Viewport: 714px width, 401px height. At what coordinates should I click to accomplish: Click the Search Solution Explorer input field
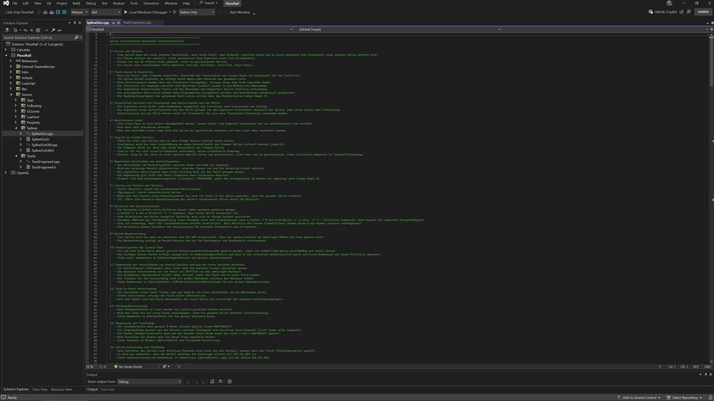point(38,38)
